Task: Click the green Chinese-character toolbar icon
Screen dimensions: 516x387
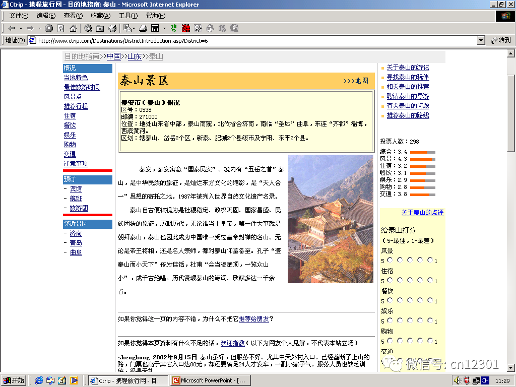Action: pyautogui.click(x=173, y=28)
